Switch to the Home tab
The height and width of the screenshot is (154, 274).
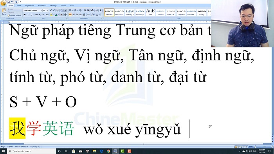(x=11, y=5)
